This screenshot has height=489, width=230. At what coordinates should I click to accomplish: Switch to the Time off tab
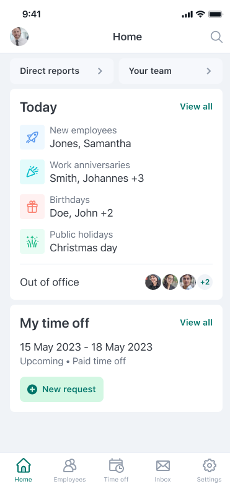117,470
